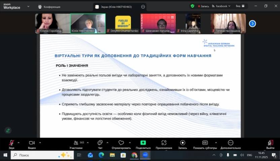Click the green encryption shield icon
This screenshot has height=161, width=280.
(193, 6)
